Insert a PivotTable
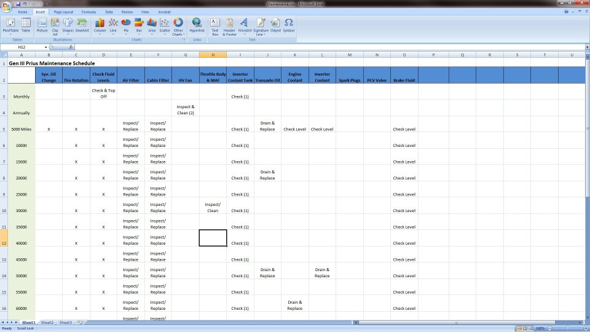The image size is (590, 332). [x=10, y=26]
